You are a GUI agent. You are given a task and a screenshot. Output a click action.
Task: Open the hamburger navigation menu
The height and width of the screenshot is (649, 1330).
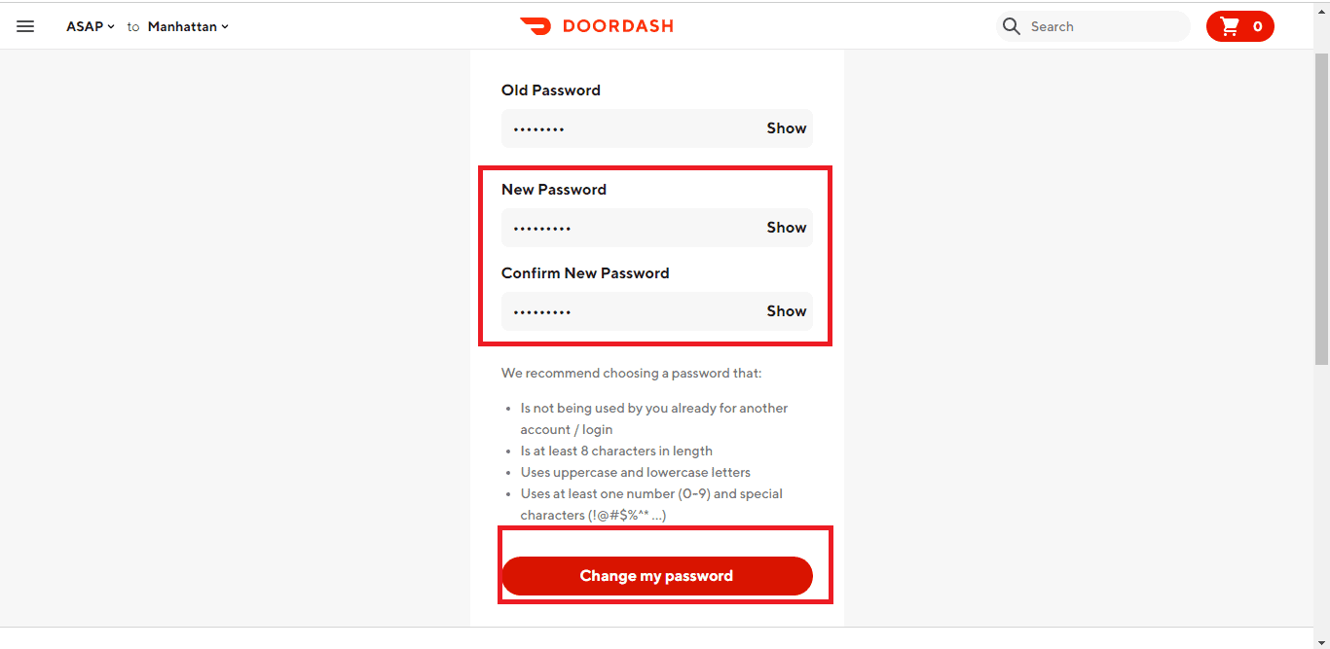click(25, 26)
